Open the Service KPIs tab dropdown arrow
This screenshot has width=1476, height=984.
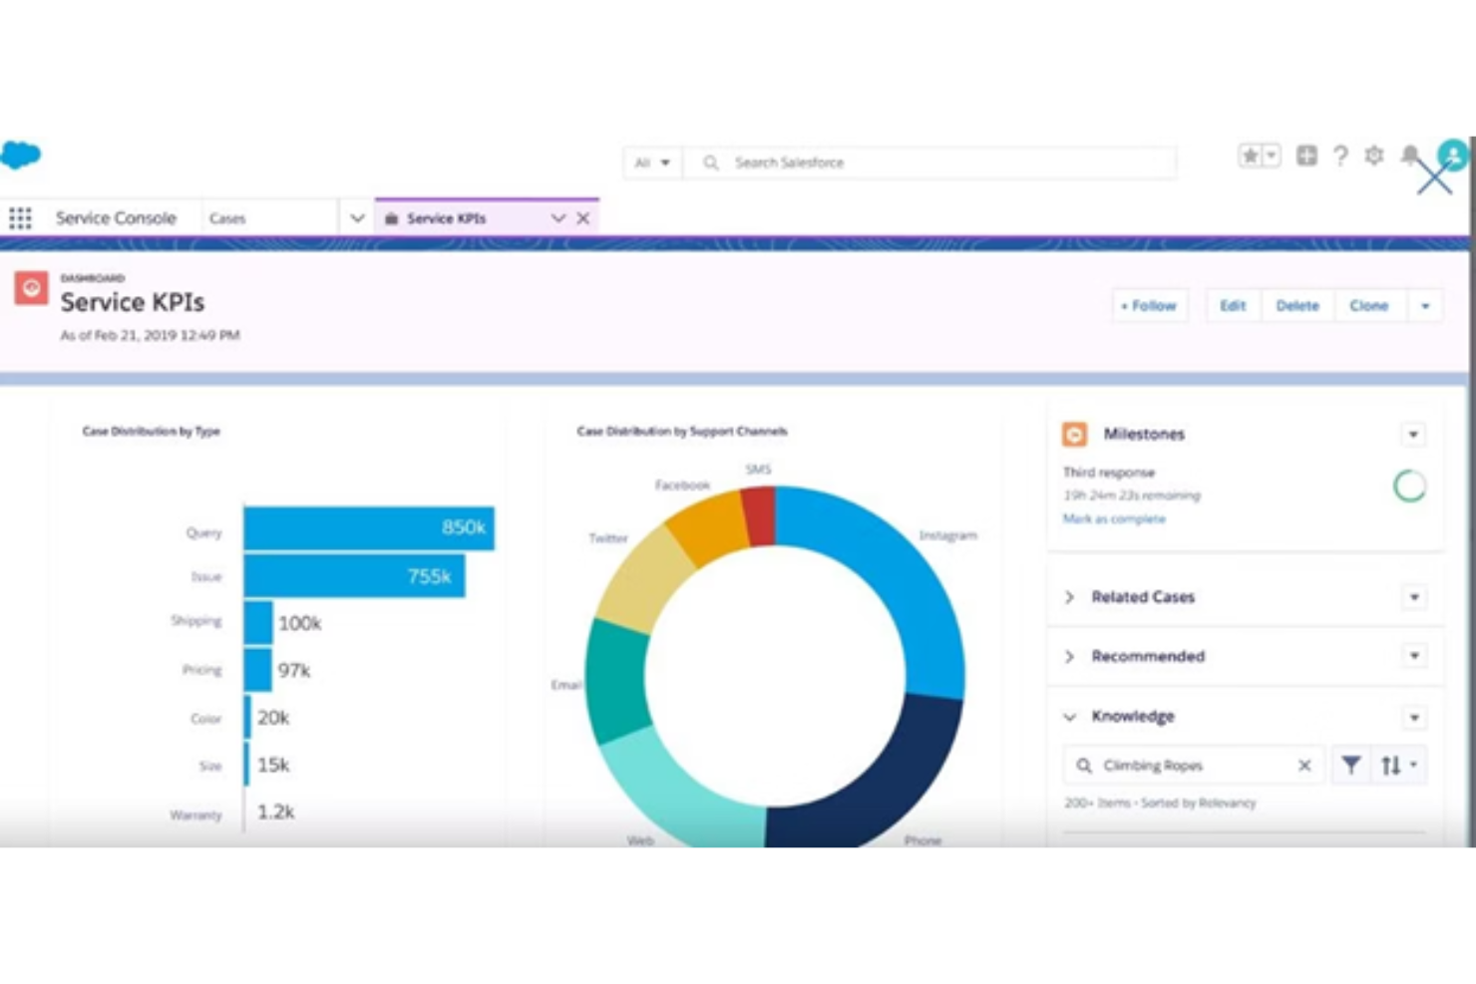(557, 218)
